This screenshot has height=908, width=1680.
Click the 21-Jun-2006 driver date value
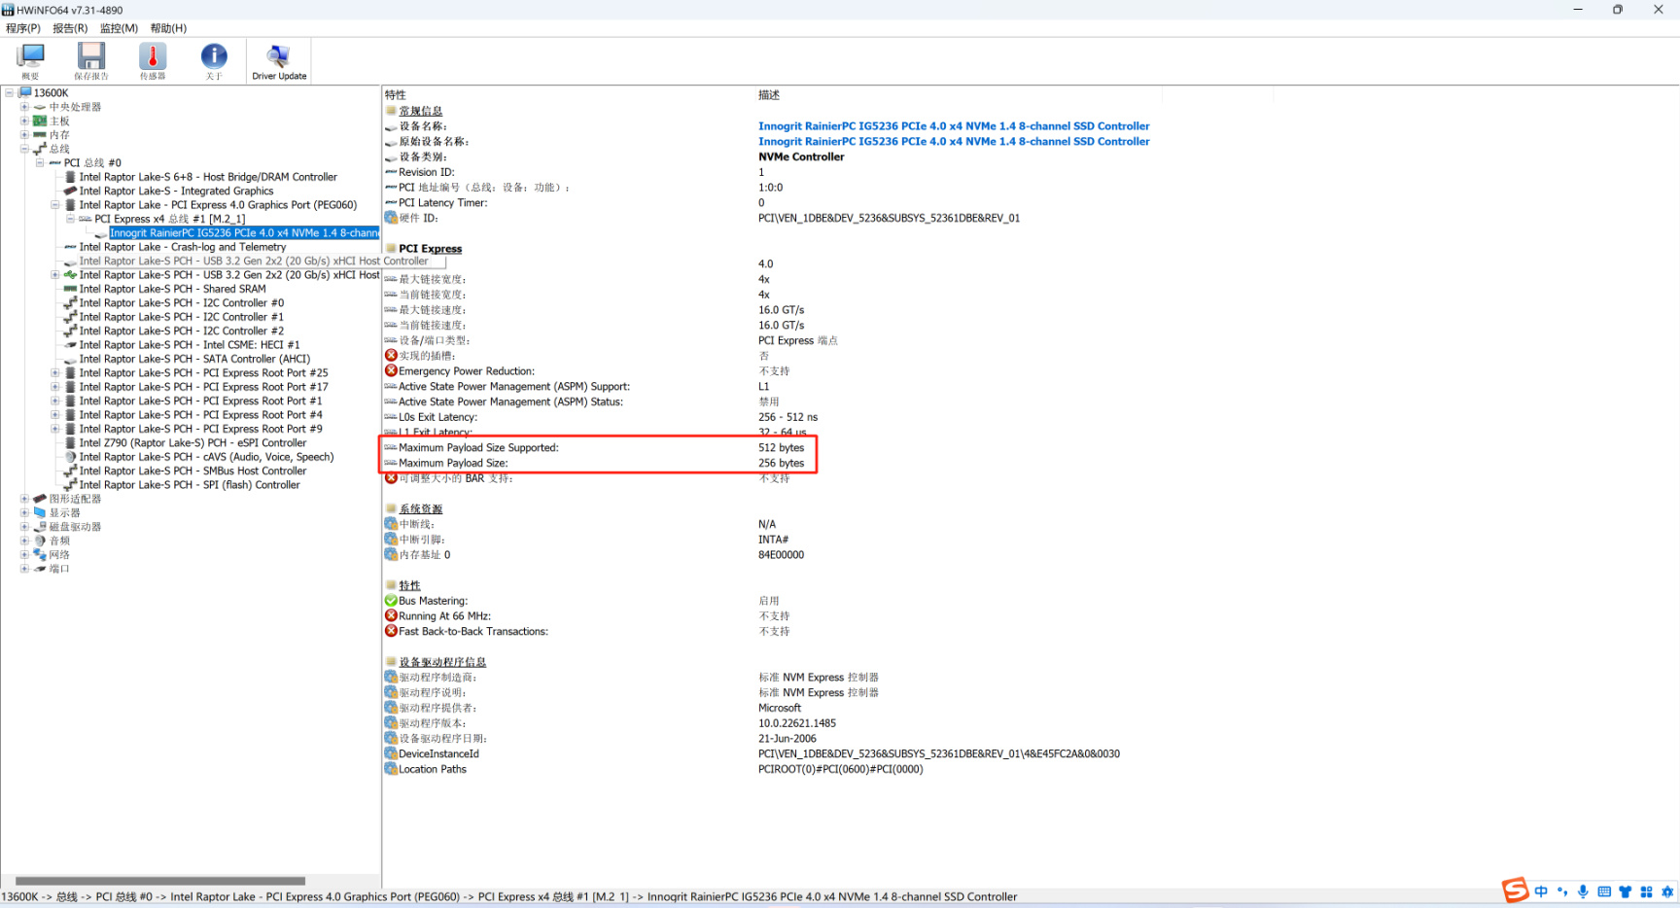point(787,739)
